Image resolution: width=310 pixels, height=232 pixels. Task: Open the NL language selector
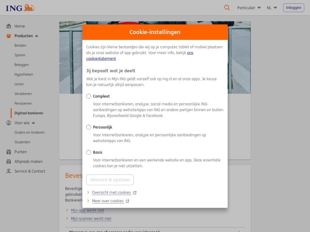[271, 8]
